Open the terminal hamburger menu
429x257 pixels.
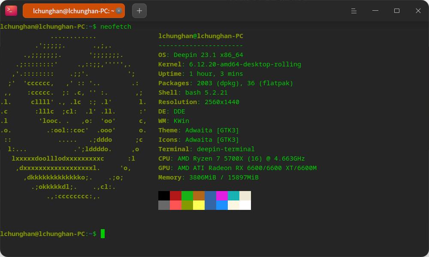coord(354,11)
